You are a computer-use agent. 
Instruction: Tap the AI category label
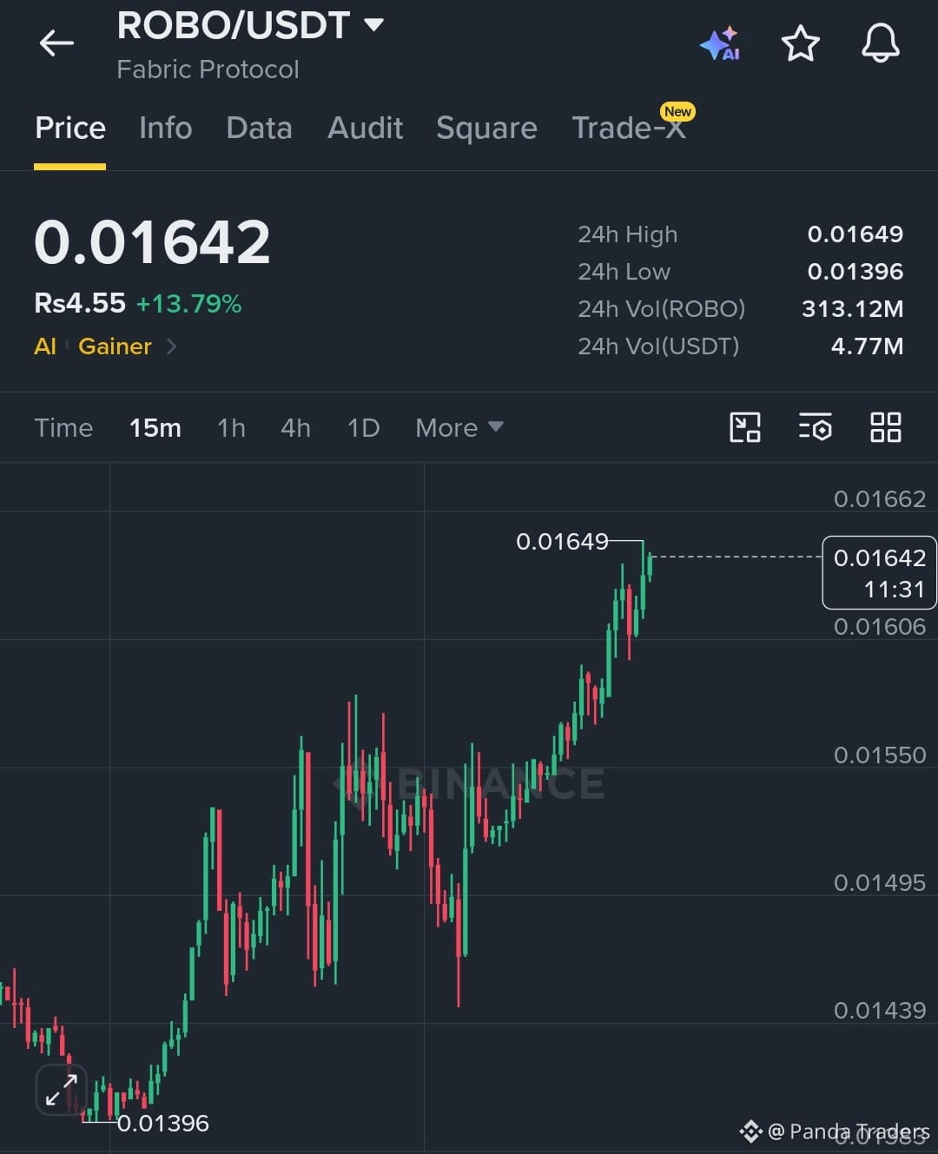coord(45,346)
